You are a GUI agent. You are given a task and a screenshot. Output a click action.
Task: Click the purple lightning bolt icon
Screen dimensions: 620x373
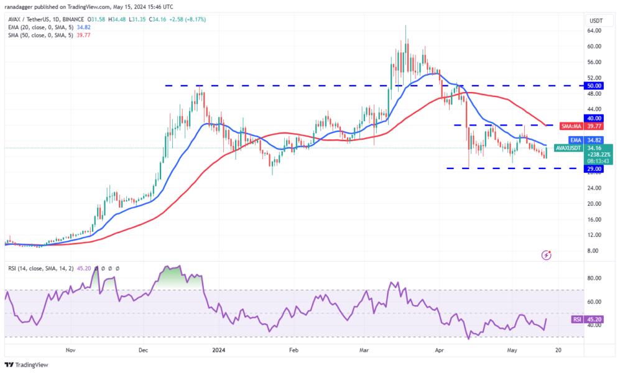point(546,256)
